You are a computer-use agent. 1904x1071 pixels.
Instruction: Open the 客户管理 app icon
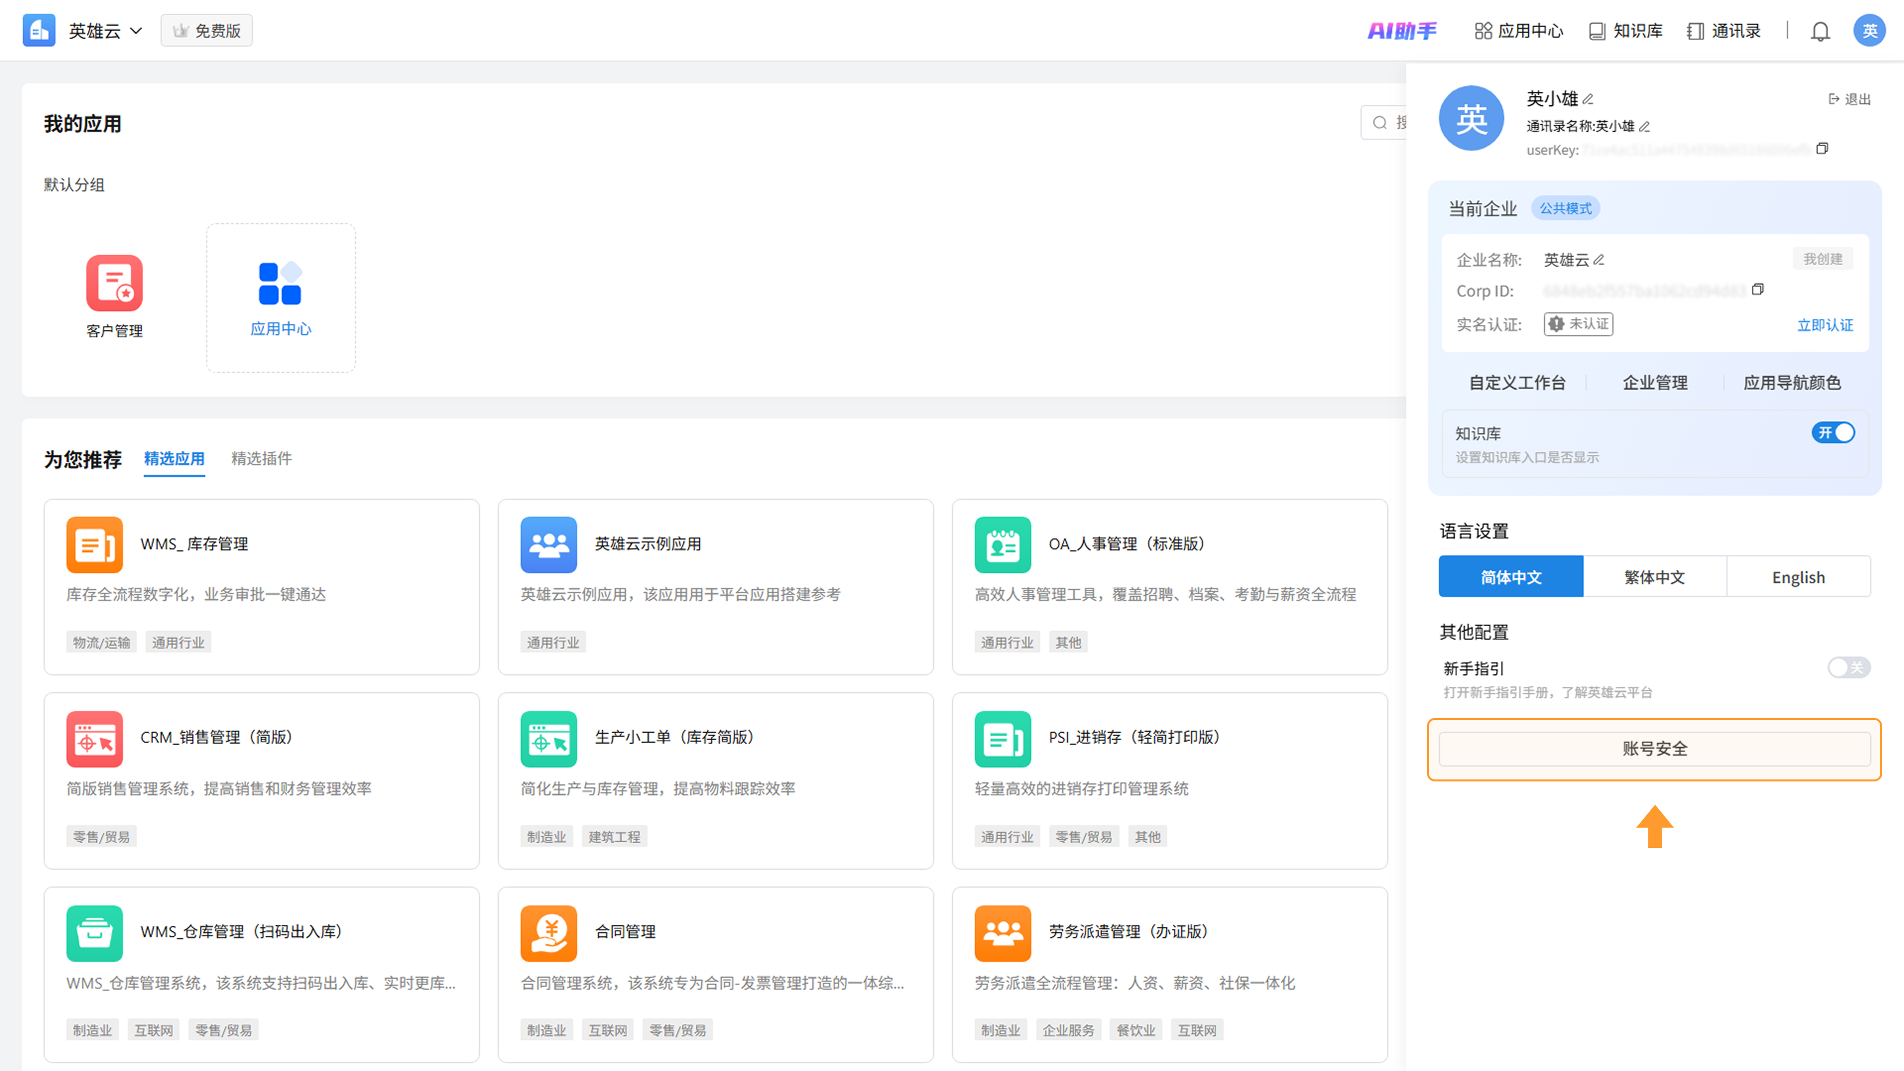(114, 284)
